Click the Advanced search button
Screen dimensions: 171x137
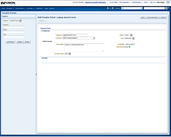tap(10, 42)
